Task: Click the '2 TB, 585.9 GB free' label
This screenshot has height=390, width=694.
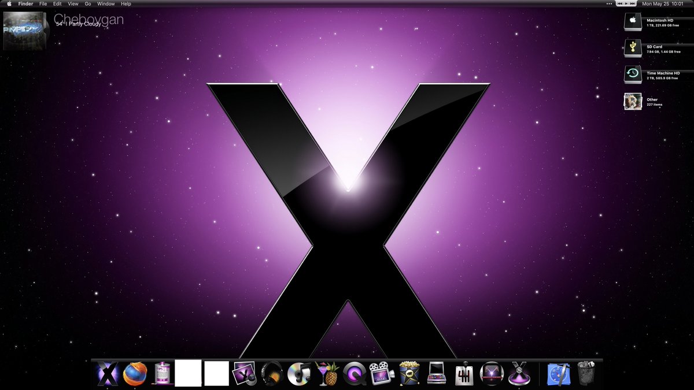Action: pos(663,79)
